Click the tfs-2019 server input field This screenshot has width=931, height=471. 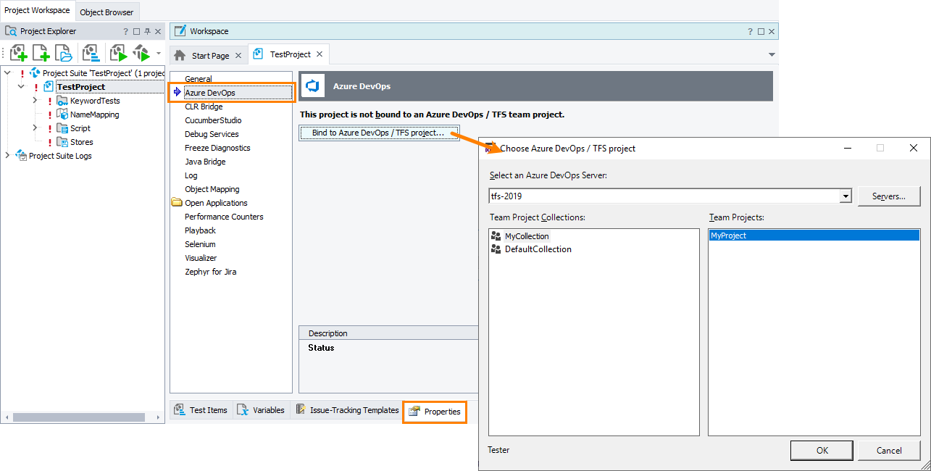(664, 196)
